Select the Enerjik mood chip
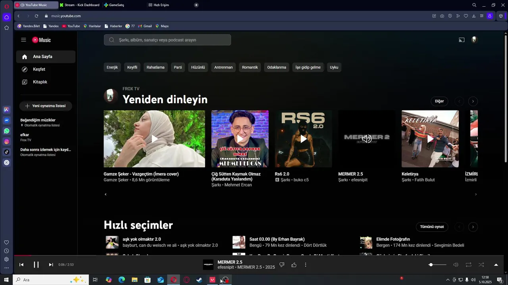The width and height of the screenshot is (508, 285). tap(112, 67)
